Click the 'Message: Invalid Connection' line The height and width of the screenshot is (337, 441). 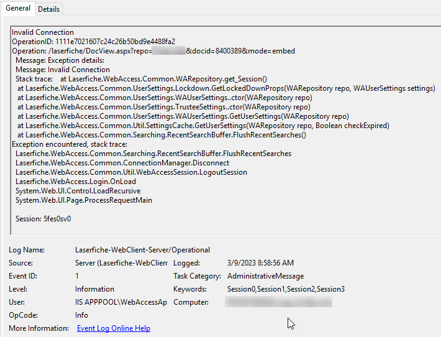pos(63,70)
